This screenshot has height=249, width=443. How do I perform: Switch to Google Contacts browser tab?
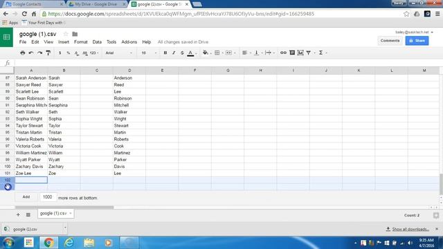pyautogui.click(x=34, y=4)
